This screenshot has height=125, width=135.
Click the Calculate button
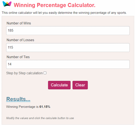[x=59, y=85]
